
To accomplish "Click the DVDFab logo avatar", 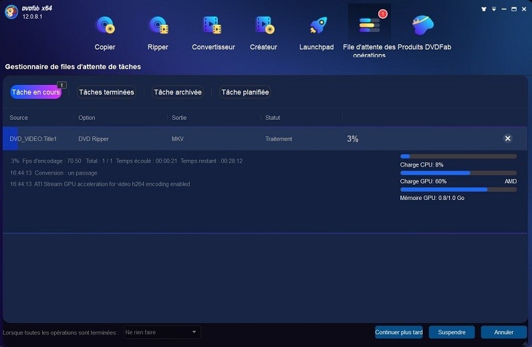I will 11,12.
